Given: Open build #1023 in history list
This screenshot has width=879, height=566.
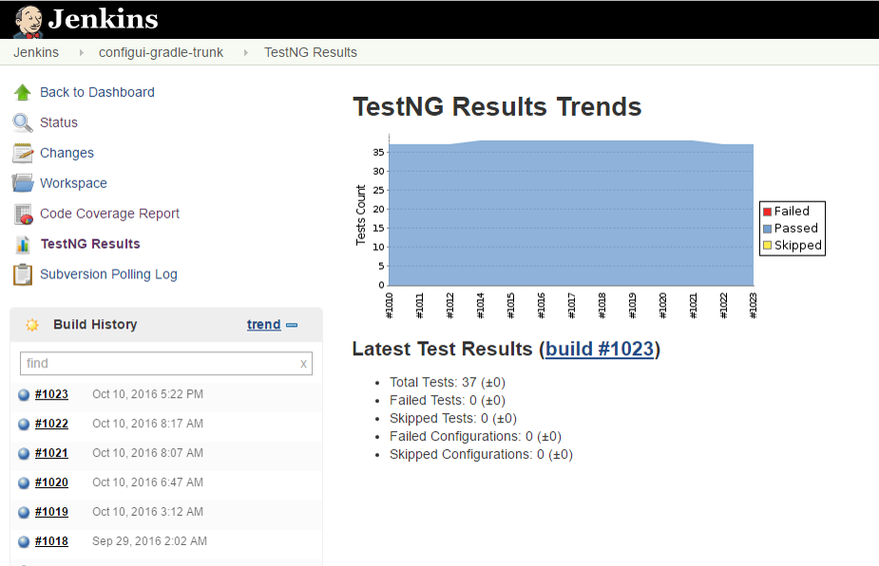Looking at the screenshot, I should (51, 394).
